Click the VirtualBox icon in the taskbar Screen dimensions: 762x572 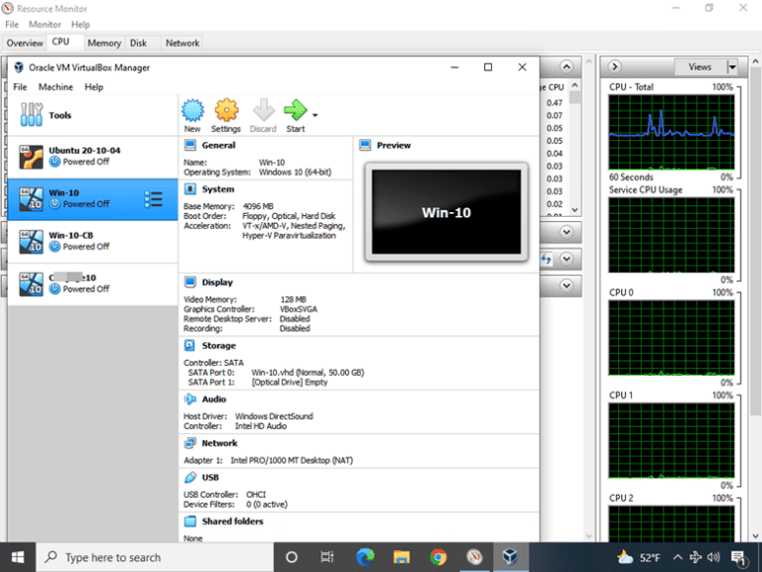click(509, 556)
